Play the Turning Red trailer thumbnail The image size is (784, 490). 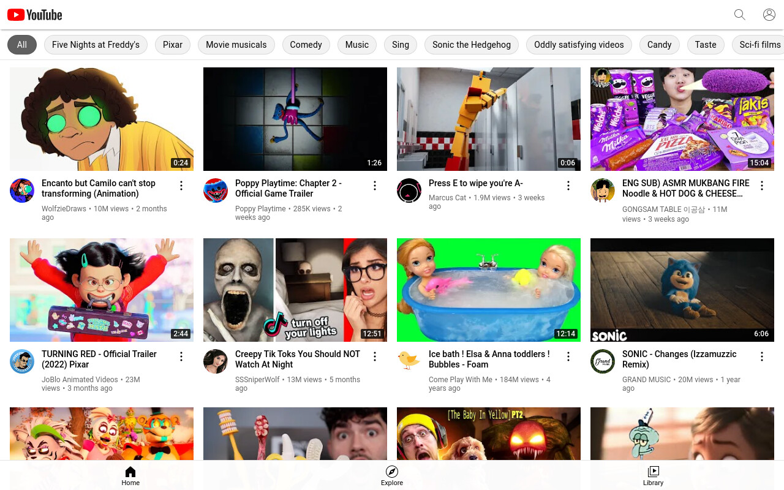102,290
